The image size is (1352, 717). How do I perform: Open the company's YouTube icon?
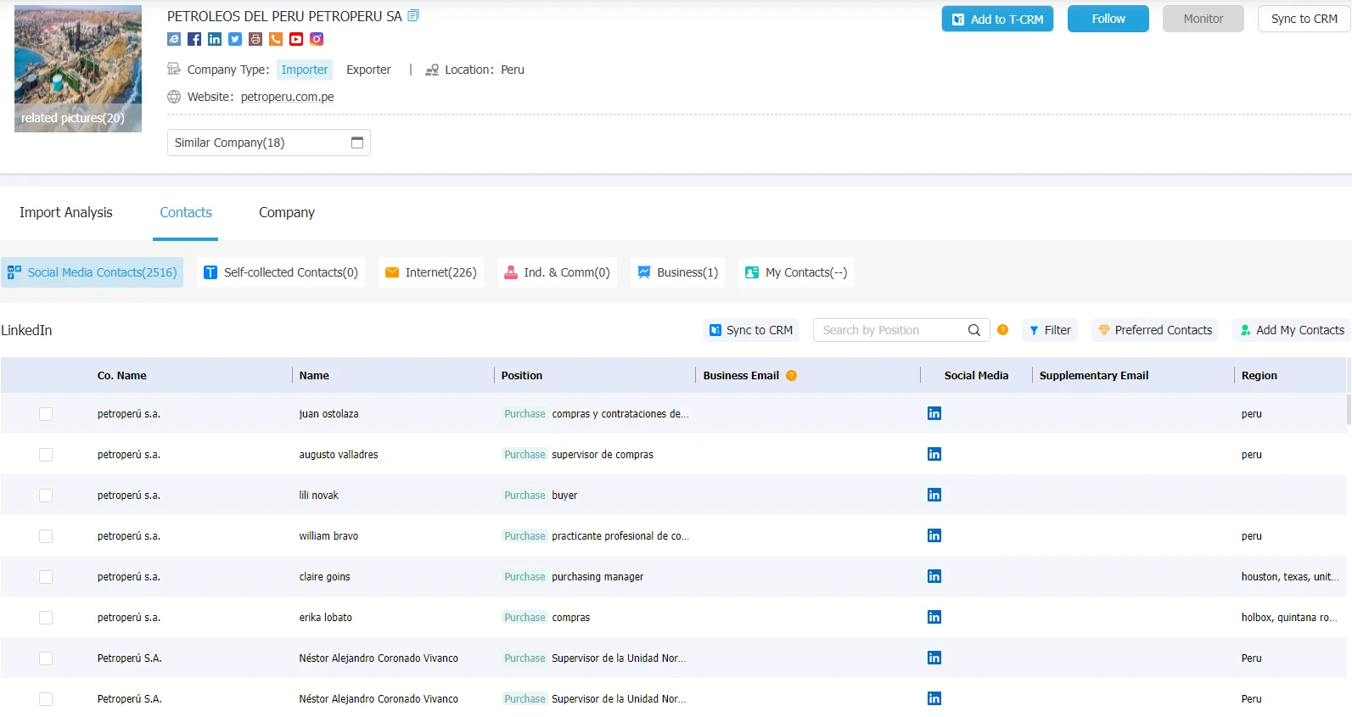coord(296,39)
